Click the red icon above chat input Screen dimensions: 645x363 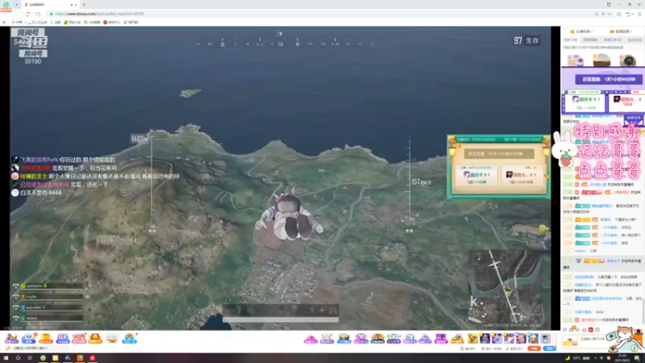click(x=591, y=330)
